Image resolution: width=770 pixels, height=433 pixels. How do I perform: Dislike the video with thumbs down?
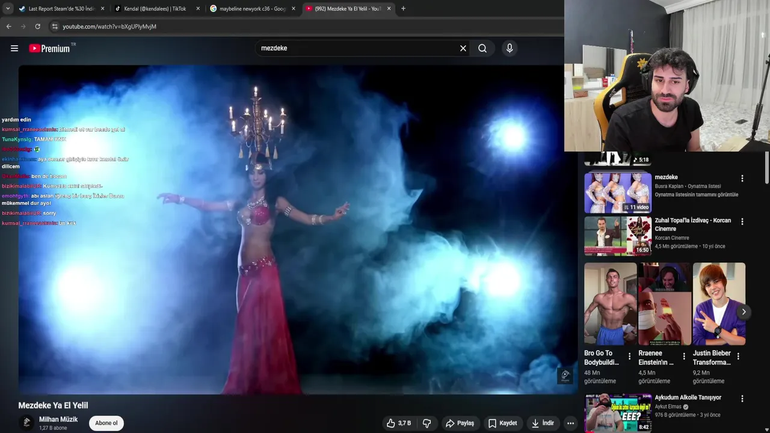pyautogui.click(x=427, y=423)
